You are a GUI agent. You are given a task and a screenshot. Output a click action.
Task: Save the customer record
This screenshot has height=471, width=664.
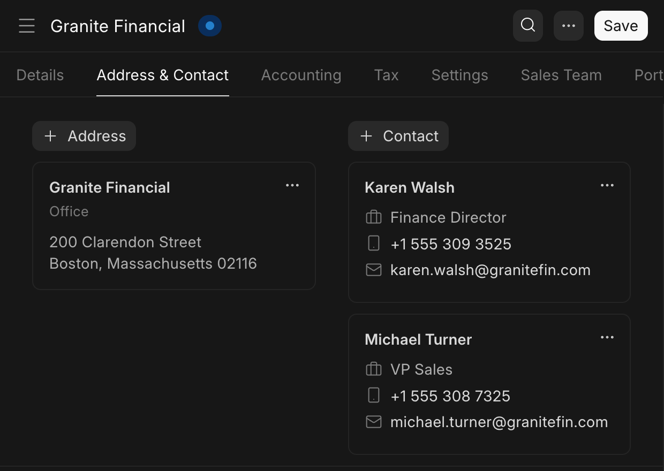point(621,26)
